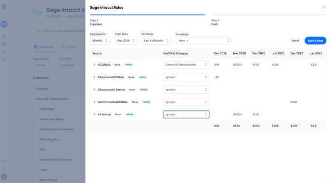Open category dropdown for AllocationsAll Entities
Image resolution: width=331 pixels, height=183 pixels.
point(186,90)
